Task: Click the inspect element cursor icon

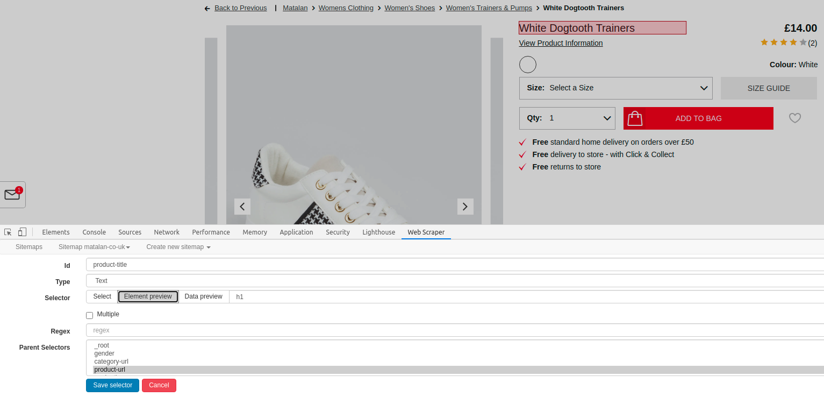Action: [x=7, y=231]
